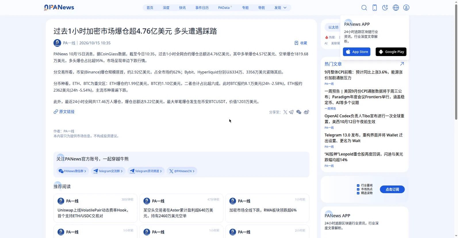Open the Telegram 13.0 发布 hot article
The image size is (458, 238).
pos(364,138)
